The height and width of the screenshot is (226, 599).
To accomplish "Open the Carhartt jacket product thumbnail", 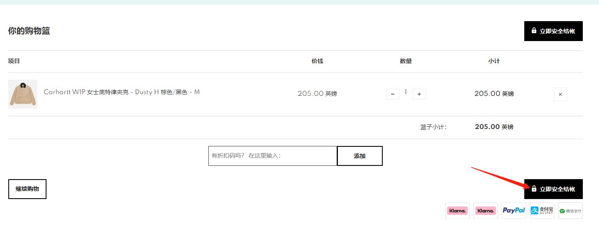I will [23, 94].
